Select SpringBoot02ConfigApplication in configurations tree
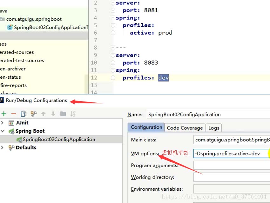Image resolution: width=270 pixels, height=203 pixels. [61, 139]
